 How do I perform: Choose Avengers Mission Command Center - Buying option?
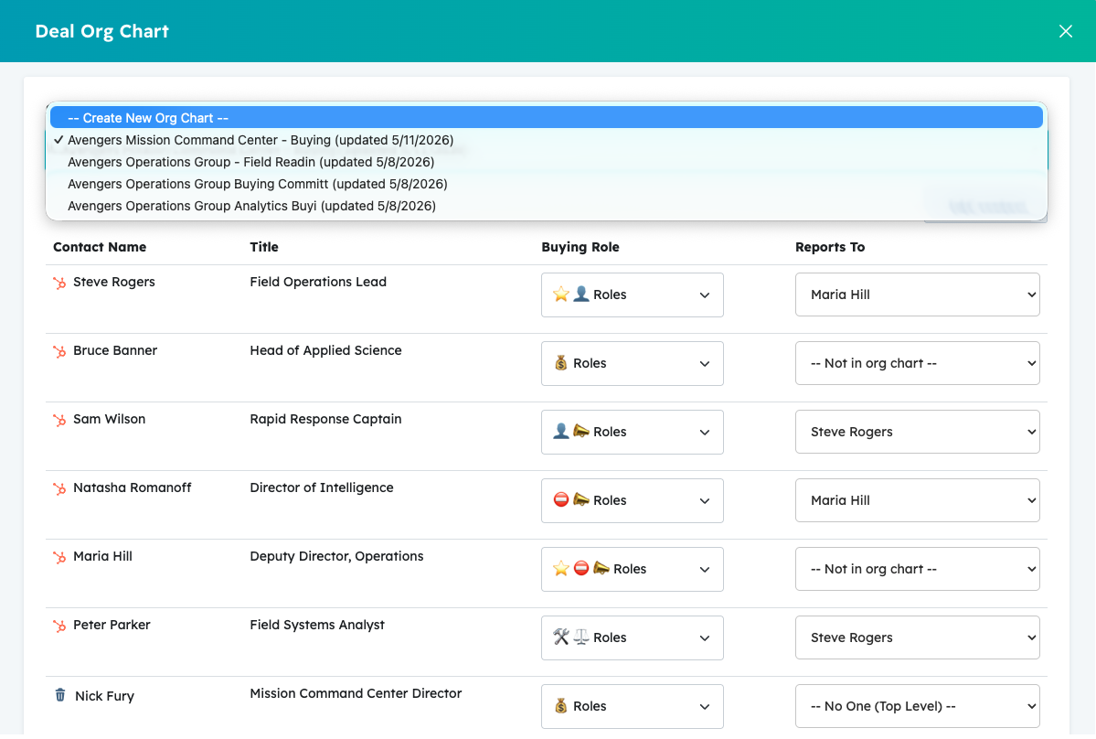point(547,140)
